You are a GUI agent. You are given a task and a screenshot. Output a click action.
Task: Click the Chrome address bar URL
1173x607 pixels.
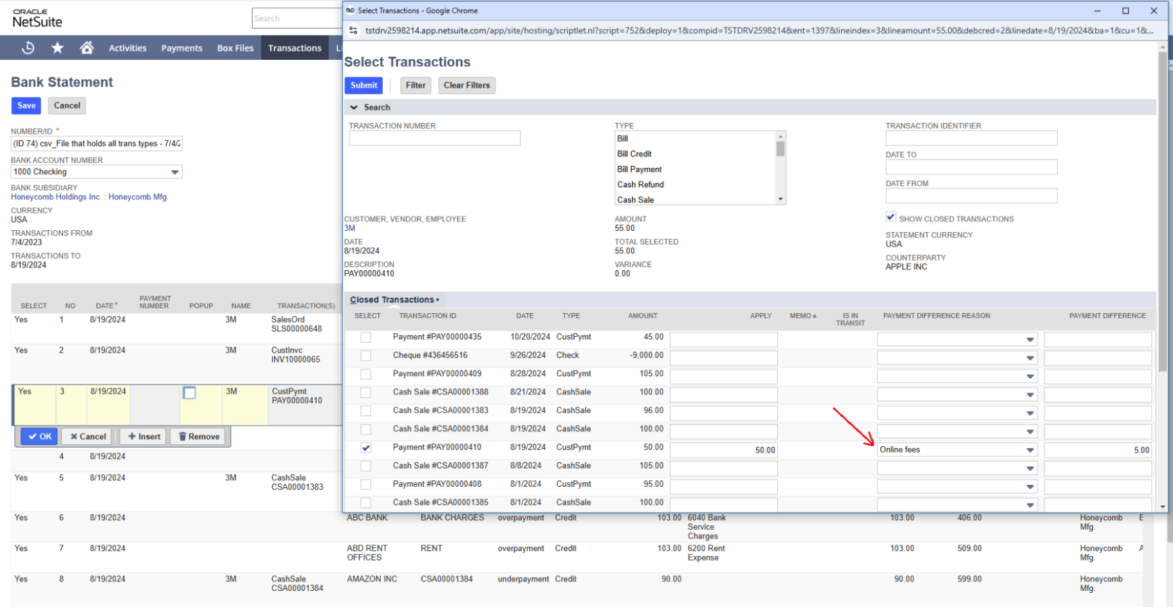[759, 30]
